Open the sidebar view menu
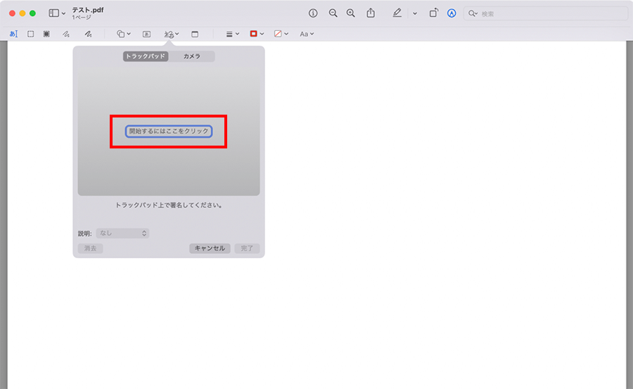This screenshot has width=633, height=389. click(57, 13)
